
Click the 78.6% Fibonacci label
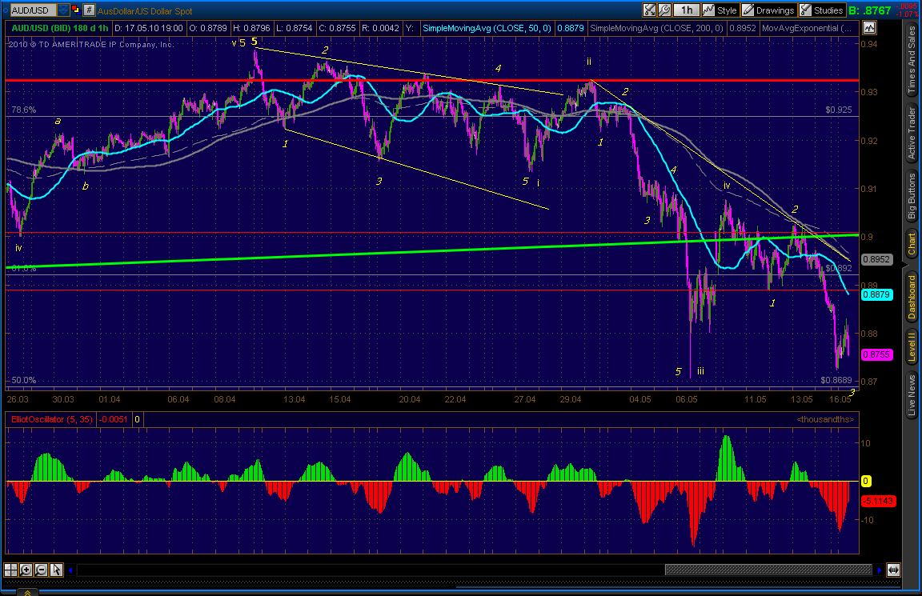[x=23, y=110]
